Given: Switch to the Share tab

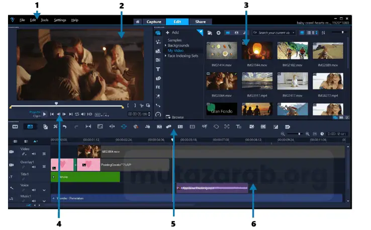Looking at the screenshot, I should tap(201, 22).
